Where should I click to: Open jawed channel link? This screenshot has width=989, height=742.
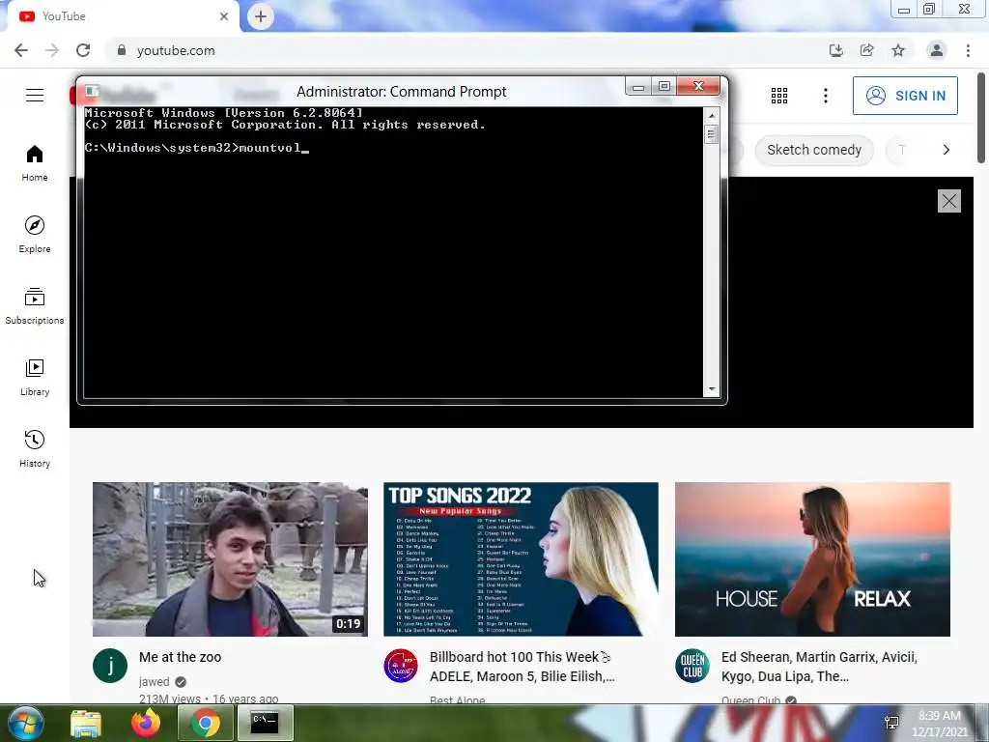tap(154, 681)
